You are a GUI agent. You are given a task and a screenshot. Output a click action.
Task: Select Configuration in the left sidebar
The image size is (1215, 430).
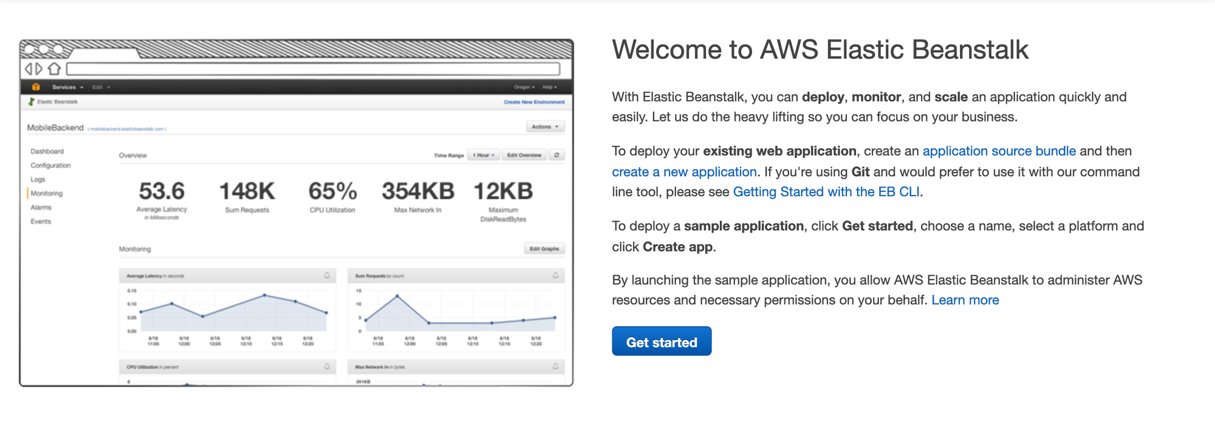point(50,165)
